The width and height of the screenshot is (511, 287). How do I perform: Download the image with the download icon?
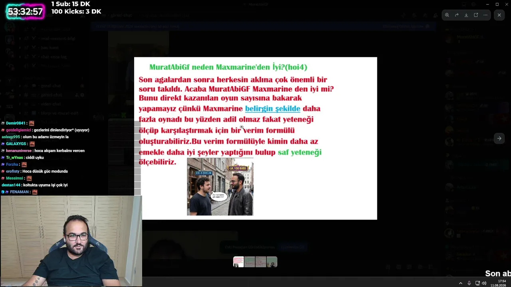pyautogui.click(x=466, y=15)
